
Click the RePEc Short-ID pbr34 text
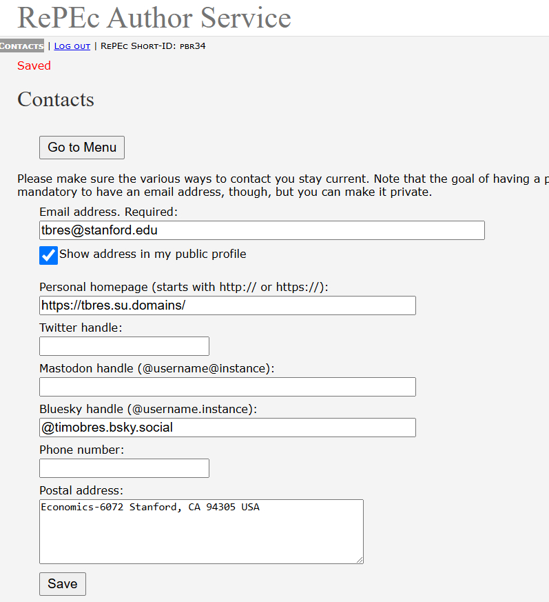153,46
